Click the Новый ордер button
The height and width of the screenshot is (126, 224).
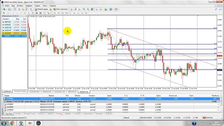pos(41,9)
